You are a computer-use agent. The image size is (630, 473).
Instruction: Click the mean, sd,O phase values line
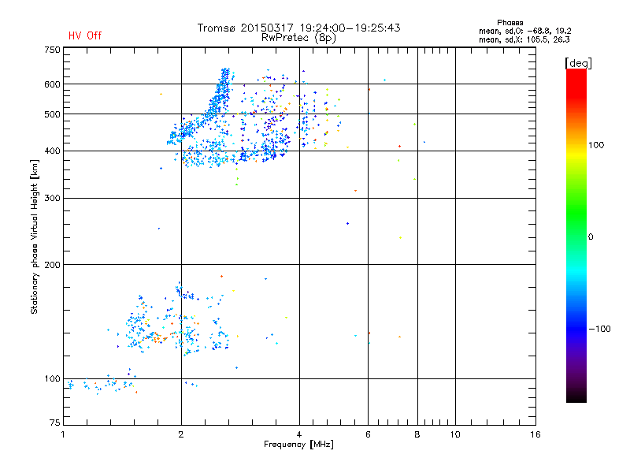coord(524,31)
